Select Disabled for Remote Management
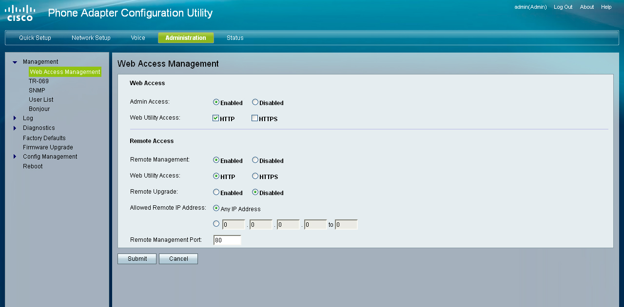The image size is (624, 307). tap(255, 160)
